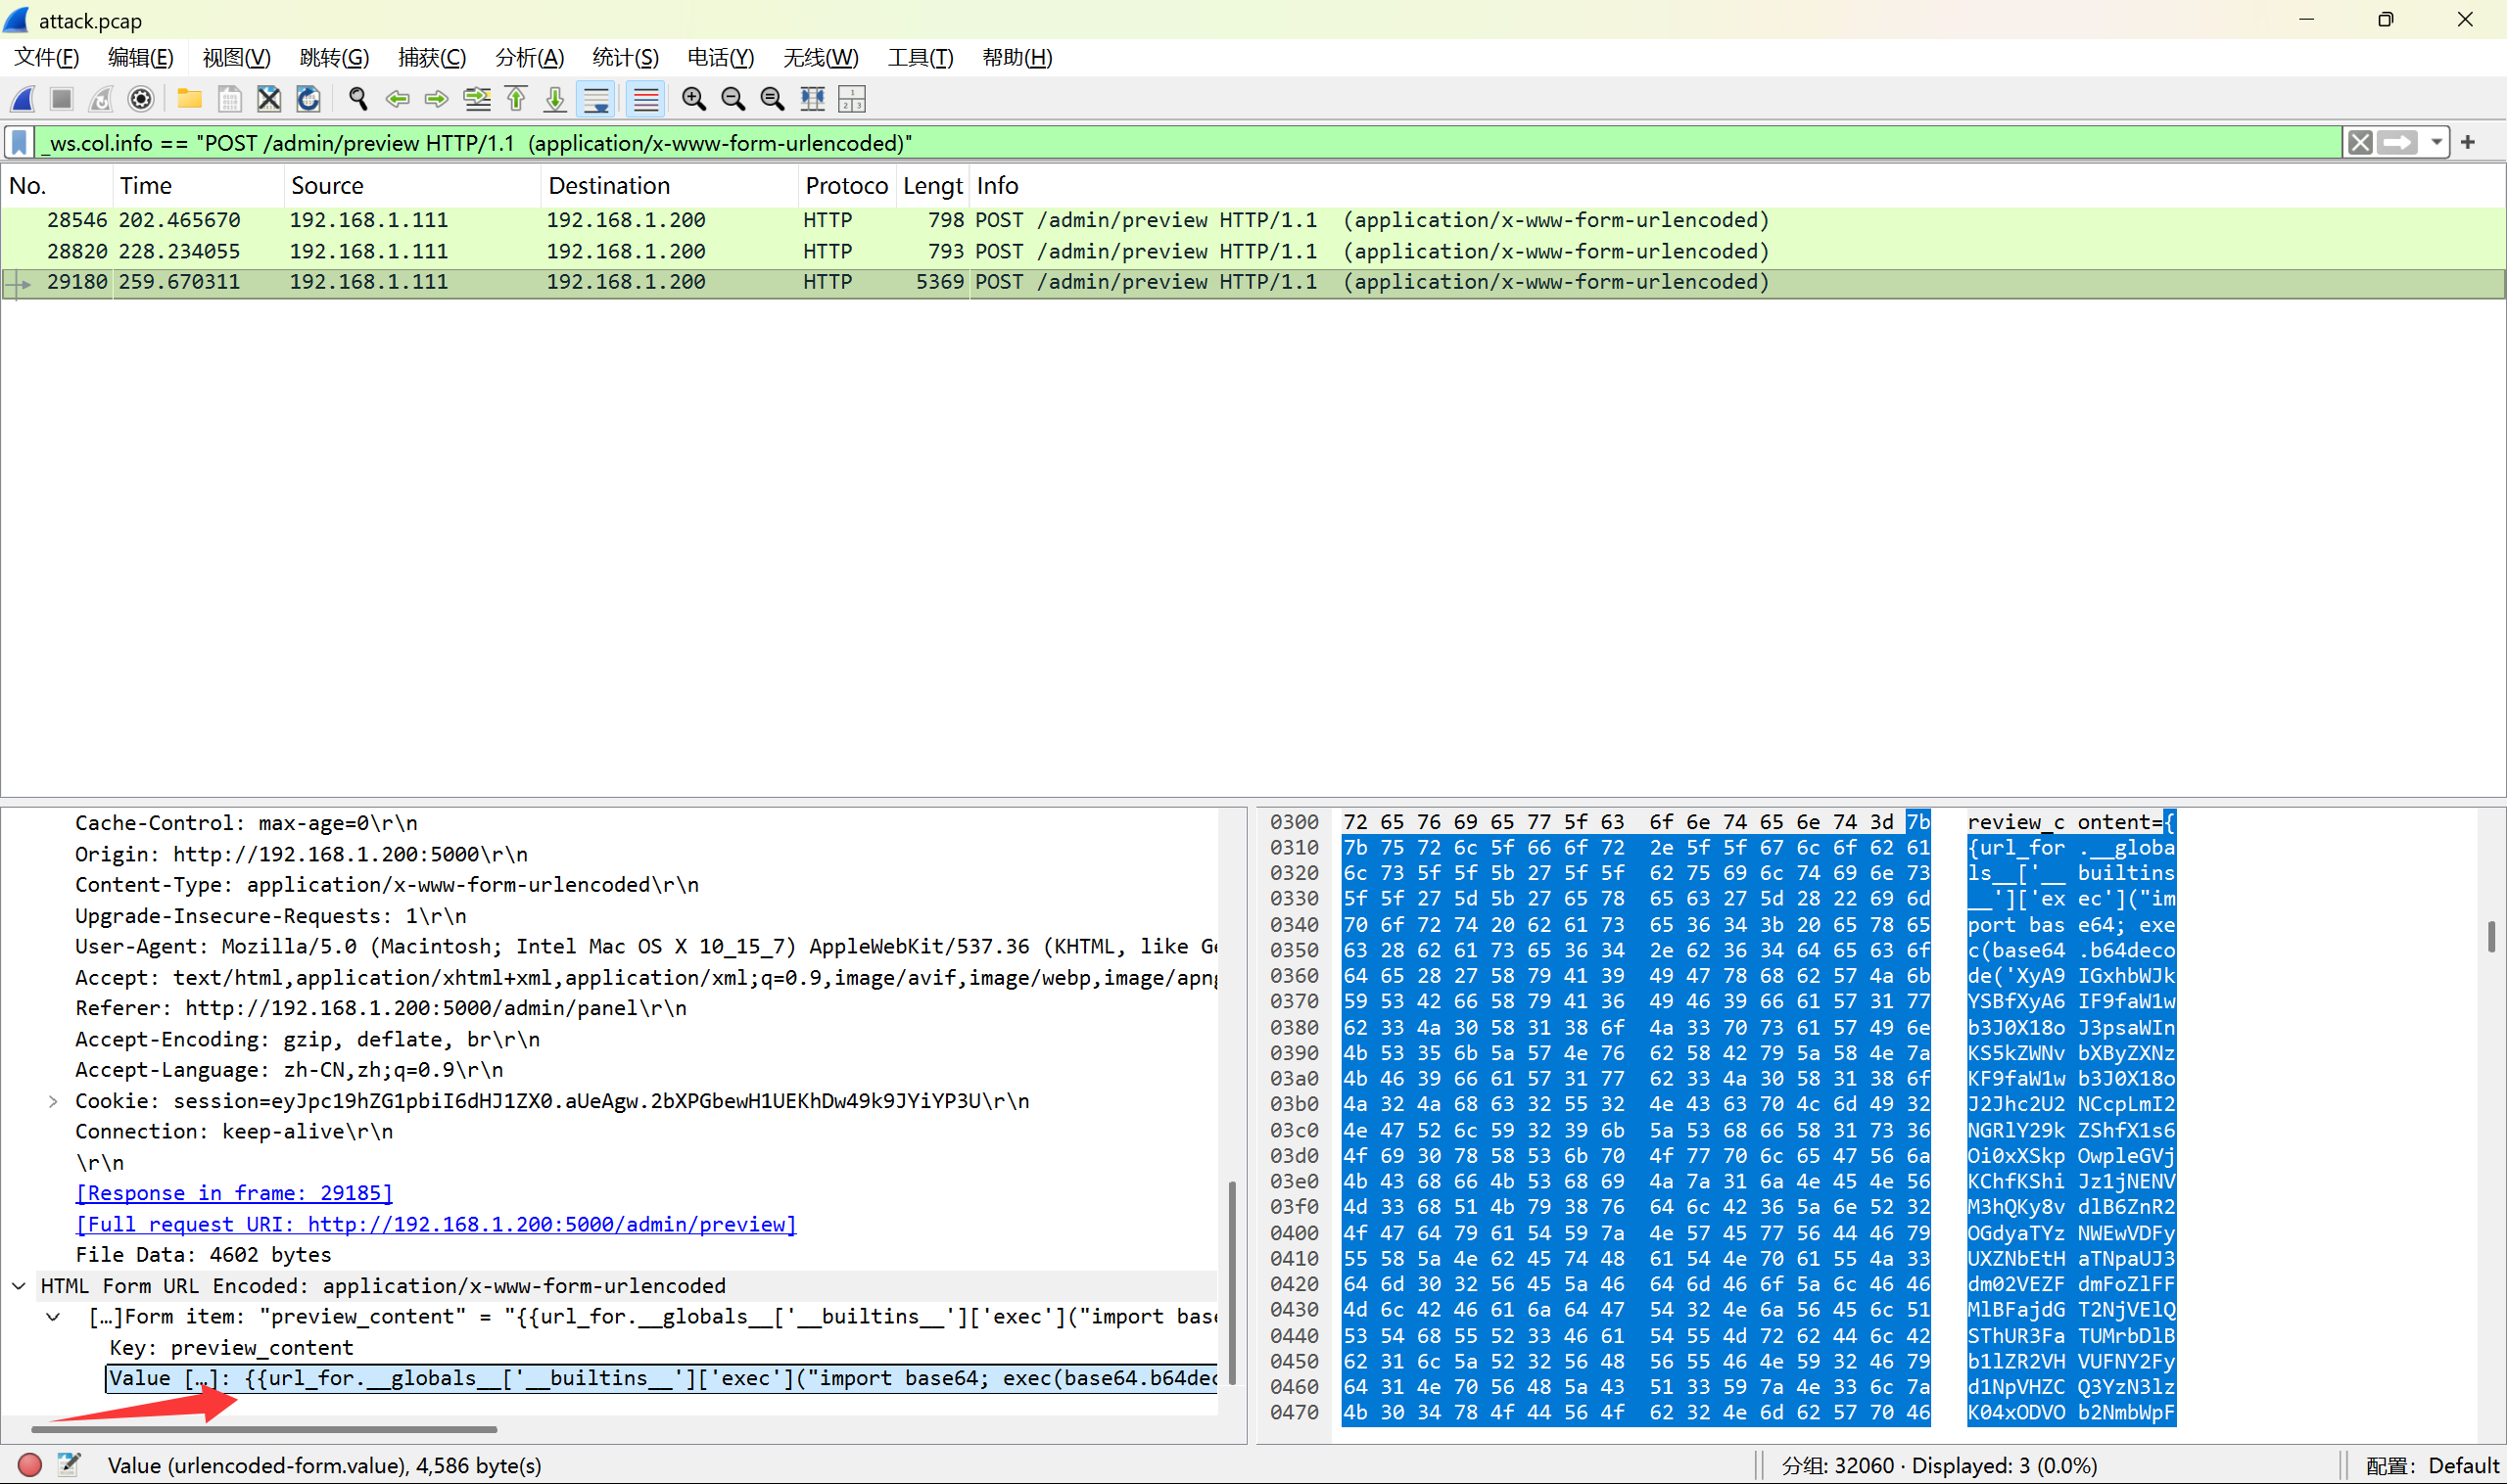Open the 分析(A) menu
2507x1484 pixels.
[529, 57]
